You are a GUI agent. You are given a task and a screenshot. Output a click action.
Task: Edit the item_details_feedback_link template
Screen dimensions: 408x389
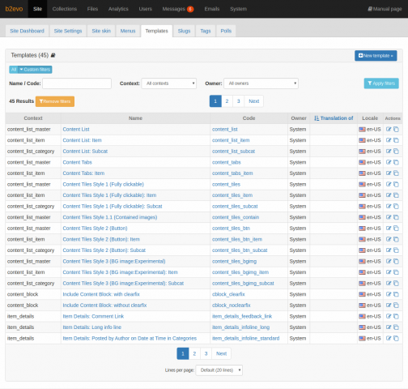click(389, 316)
